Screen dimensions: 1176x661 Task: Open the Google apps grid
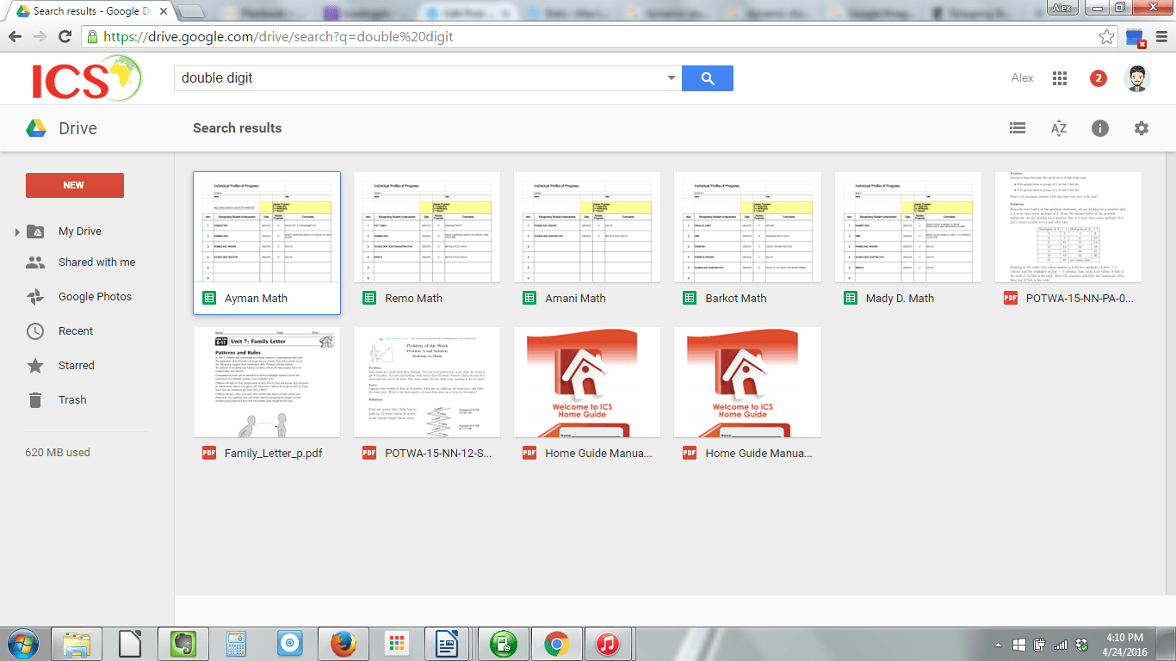click(x=1060, y=78)
